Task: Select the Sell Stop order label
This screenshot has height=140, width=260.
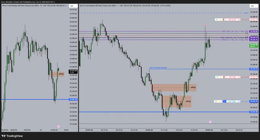Action: tap(232, 77)
